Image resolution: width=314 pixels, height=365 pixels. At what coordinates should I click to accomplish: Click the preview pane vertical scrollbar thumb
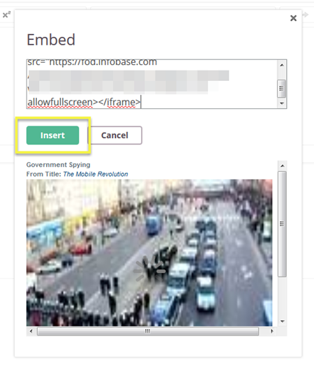point(282,224)
